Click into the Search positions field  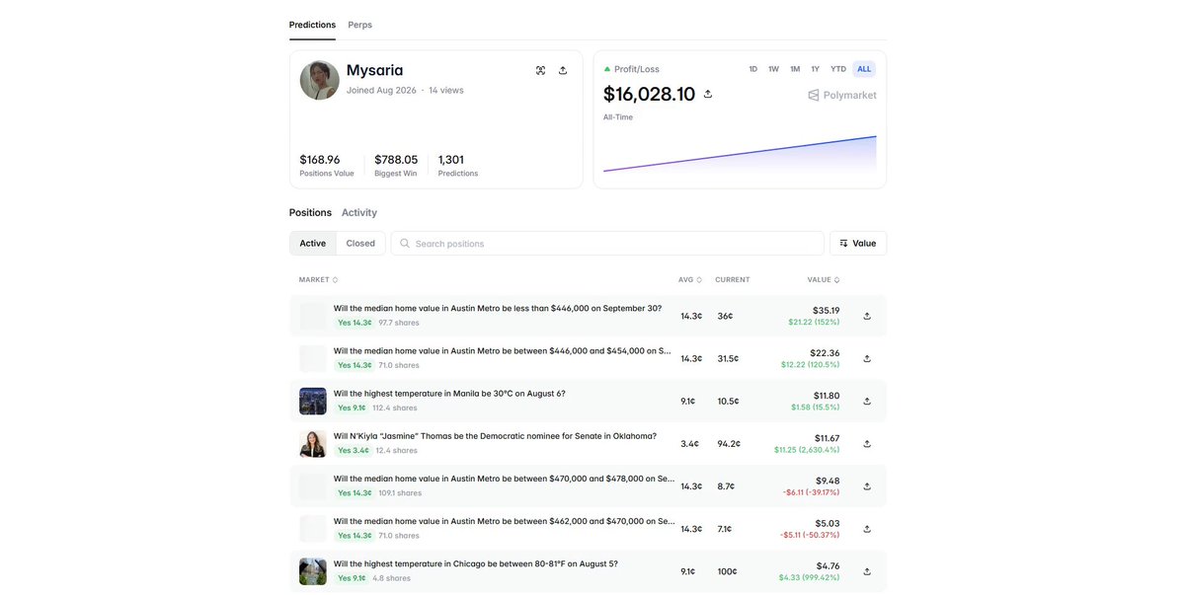point(607,243)
